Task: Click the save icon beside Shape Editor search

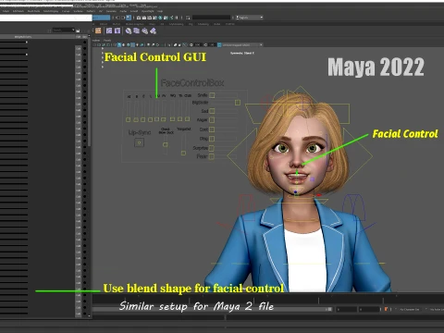Action: pos(78,31)
